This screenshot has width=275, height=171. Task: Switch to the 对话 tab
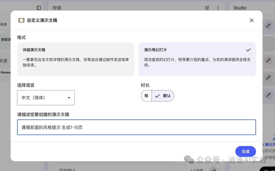57,8
